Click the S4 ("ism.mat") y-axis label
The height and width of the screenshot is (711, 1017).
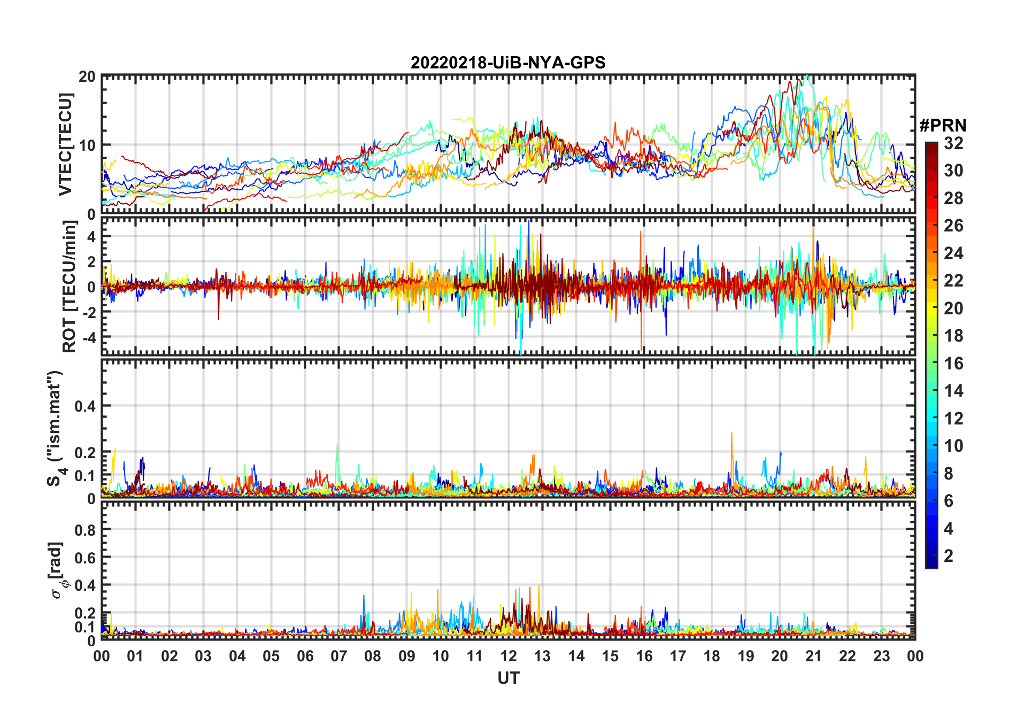coord(55,429)
